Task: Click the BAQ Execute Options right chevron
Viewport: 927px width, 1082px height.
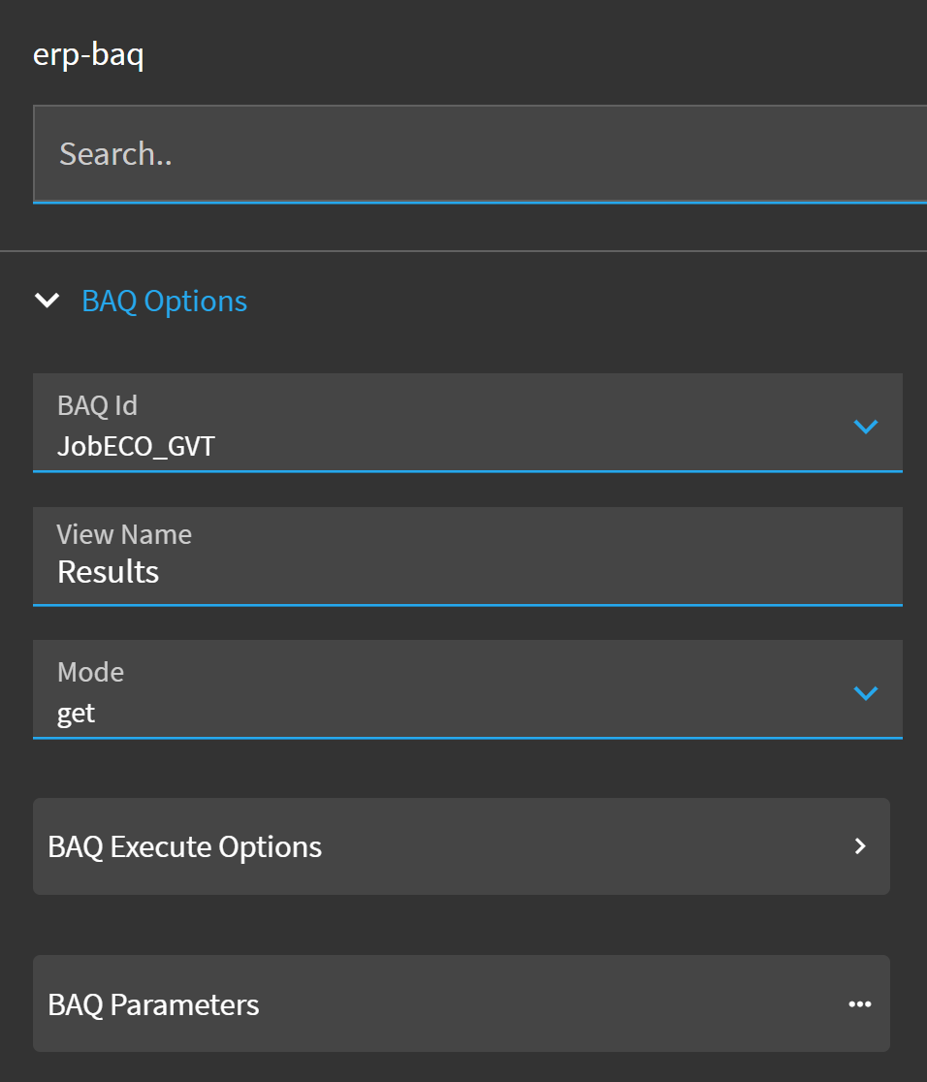Action: 860,846
